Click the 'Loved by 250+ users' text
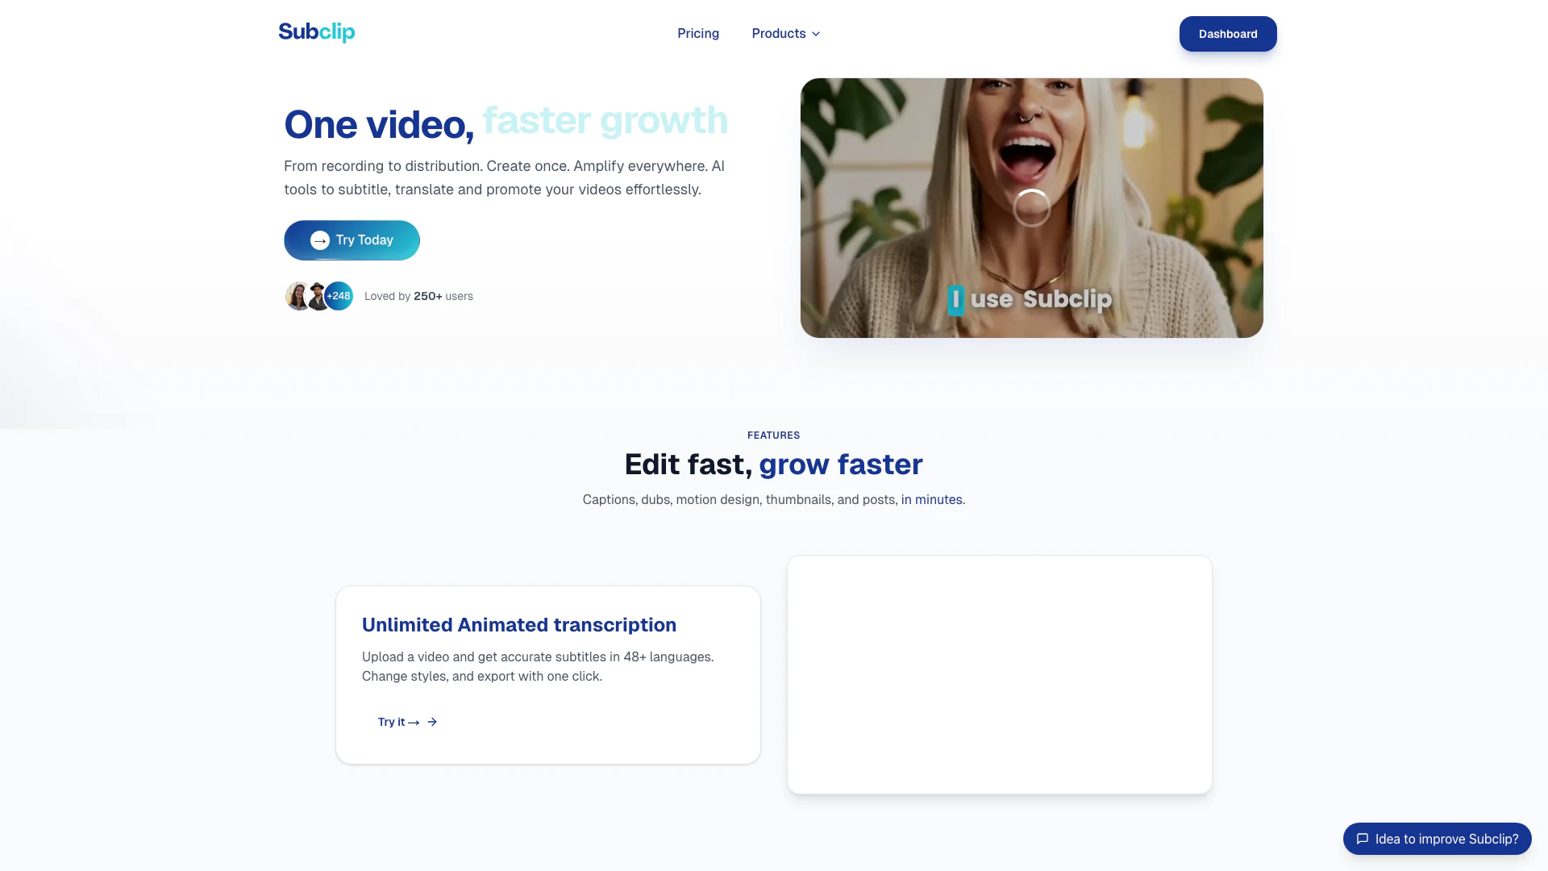Image resolution: width=1548 pixels, height=871 pixels. click(x=418, y=296)
